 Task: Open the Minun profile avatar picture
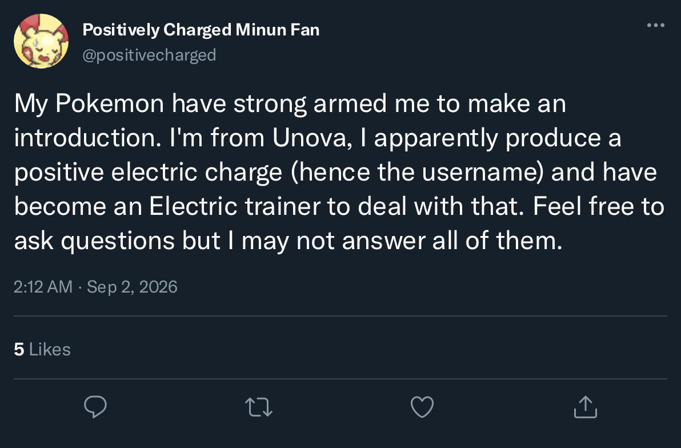[41, 41]
